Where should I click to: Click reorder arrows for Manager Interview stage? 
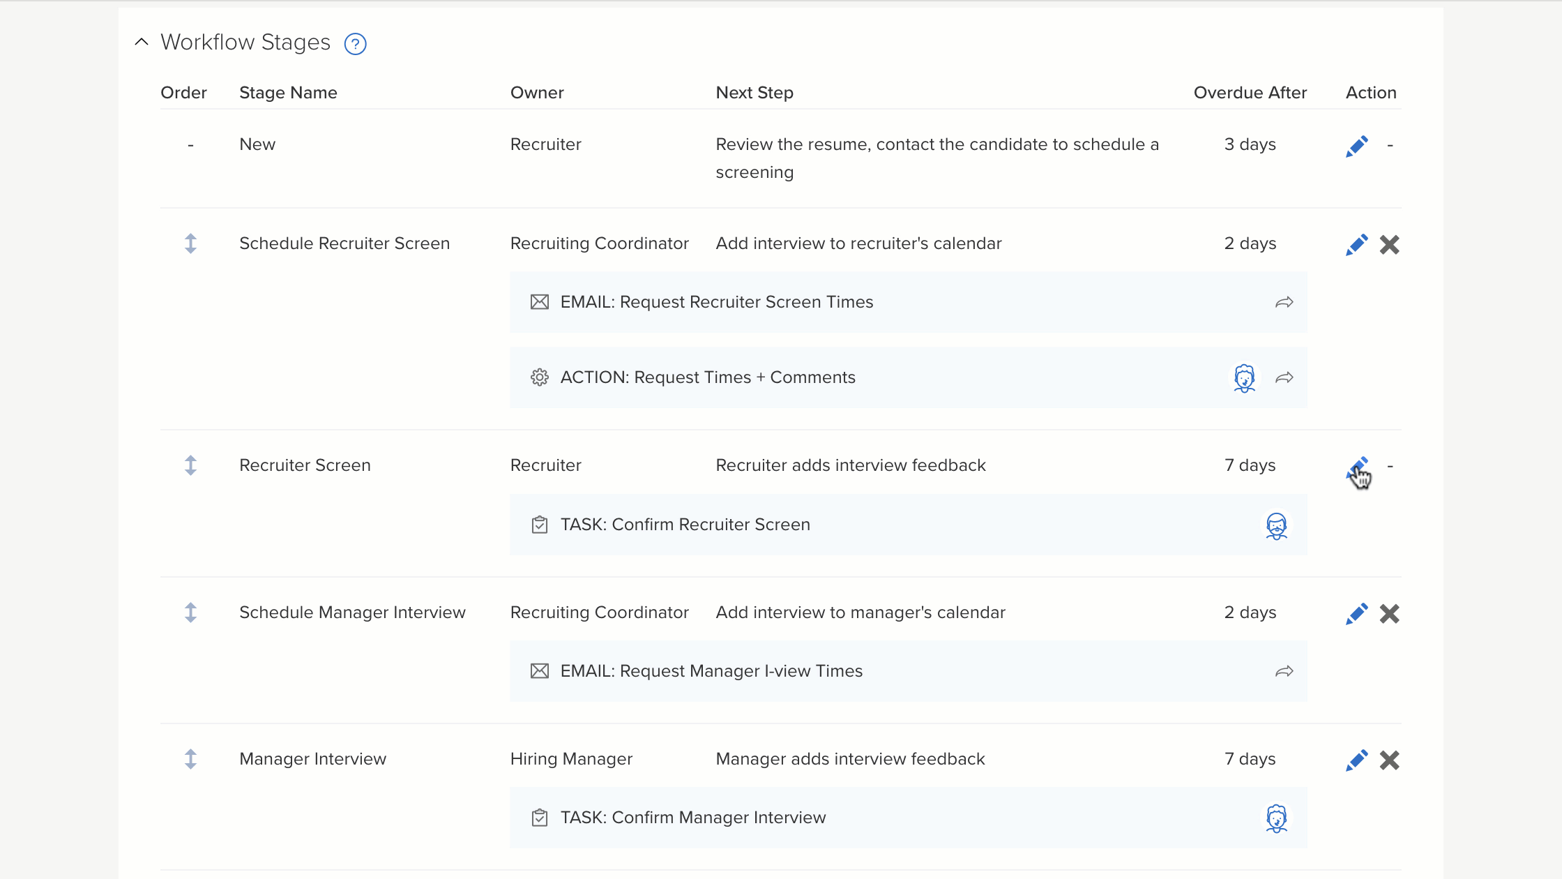coord(192,760)
